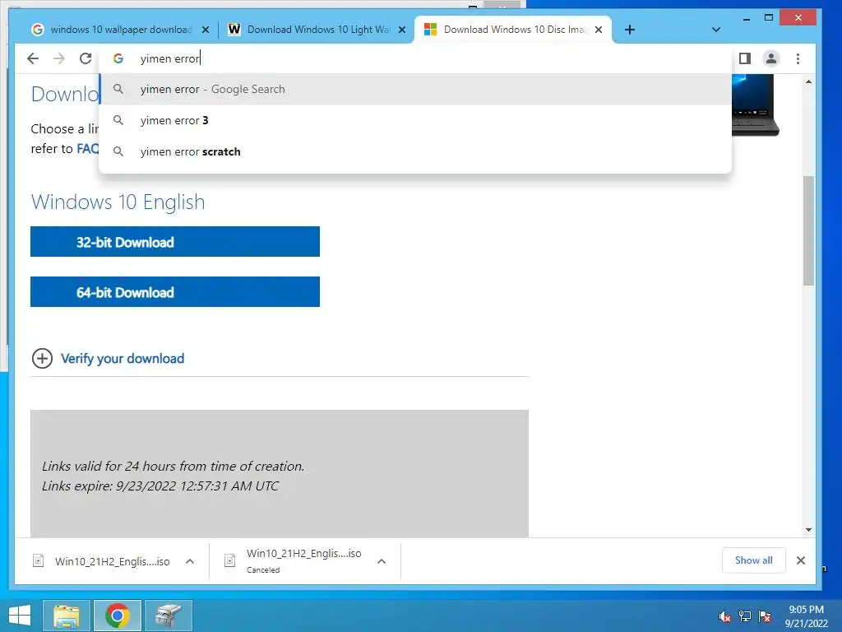Click the Windows 10 English heading
Screen dimensions: 842x632
pyautogui.click(x=118, y=202)
